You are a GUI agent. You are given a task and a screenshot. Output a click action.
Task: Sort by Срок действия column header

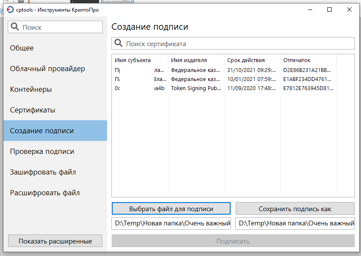[246, 60]
